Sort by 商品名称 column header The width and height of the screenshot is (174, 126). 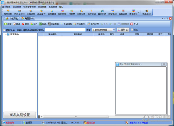pos(78,34)
